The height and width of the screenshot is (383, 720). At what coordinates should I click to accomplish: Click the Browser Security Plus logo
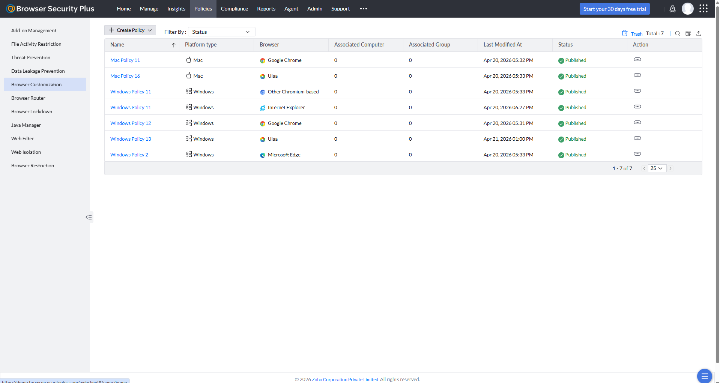pyautogui.click(x=50, y=9)
